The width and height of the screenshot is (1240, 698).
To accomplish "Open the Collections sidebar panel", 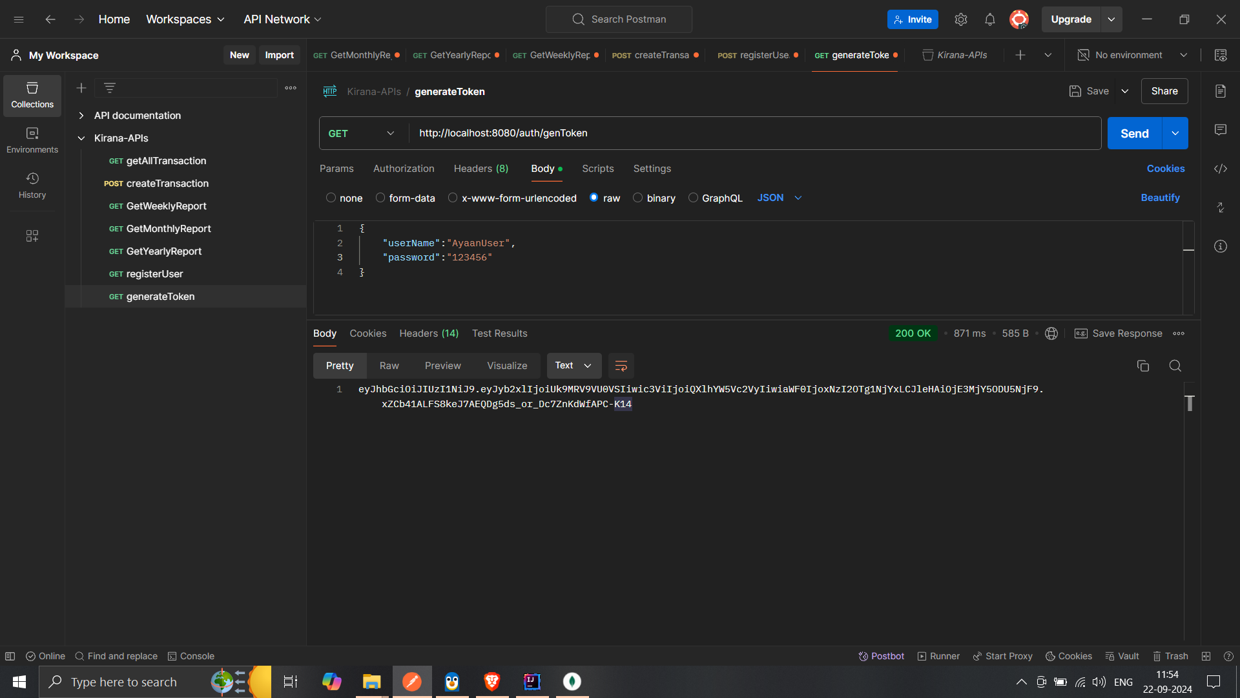I will tap(32, 96).
